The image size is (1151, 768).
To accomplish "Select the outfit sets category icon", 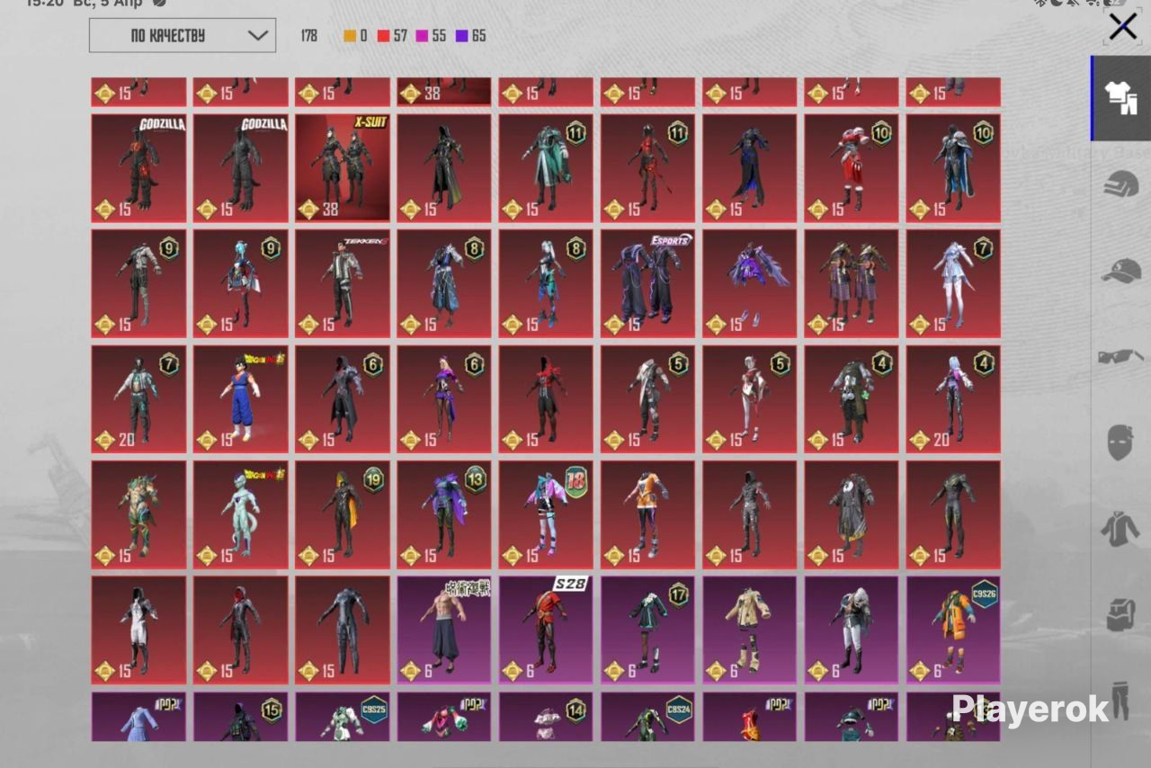I will tap(1121, 98).
